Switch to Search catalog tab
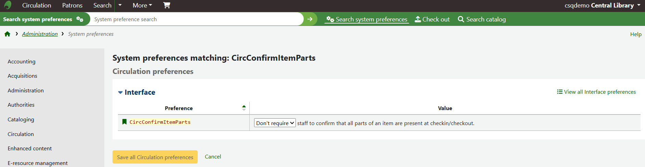This screenshot has height=167, width=645. [x=482, y=19]
